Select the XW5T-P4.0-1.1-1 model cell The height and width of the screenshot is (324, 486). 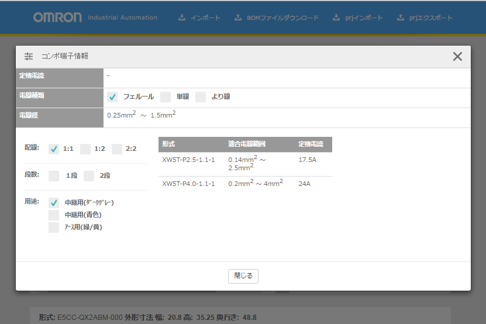(188, 184)
